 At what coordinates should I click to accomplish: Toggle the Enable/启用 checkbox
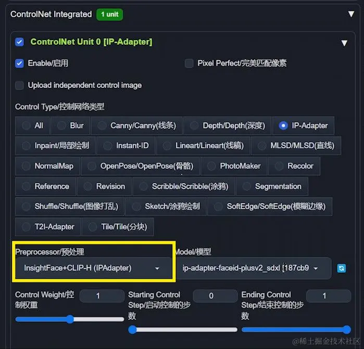coord(19,63)
